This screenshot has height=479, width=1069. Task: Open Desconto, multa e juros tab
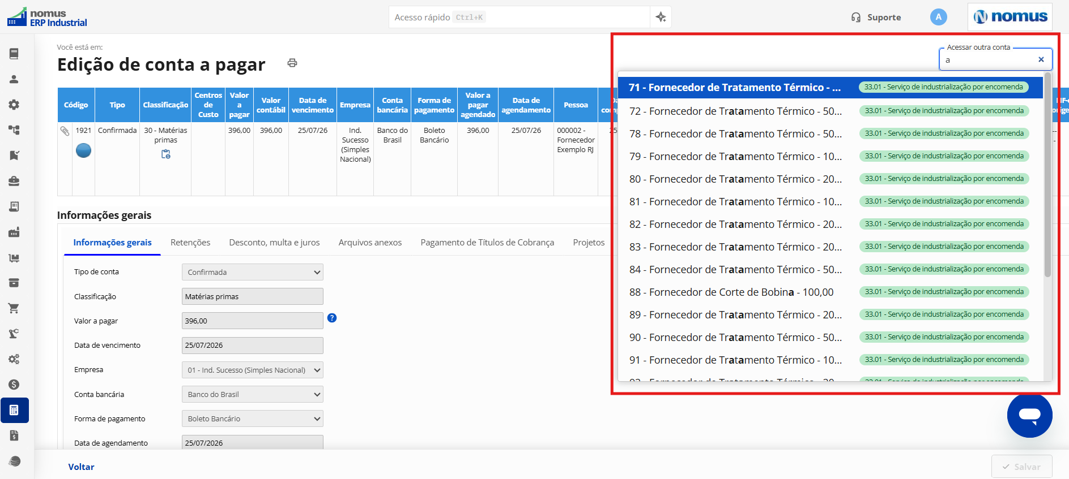pos(274,243)
